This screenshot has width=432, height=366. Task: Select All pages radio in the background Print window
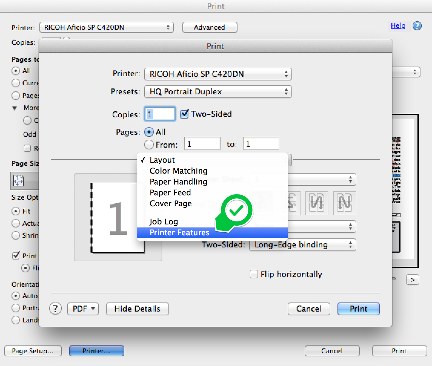coord(16,71)
